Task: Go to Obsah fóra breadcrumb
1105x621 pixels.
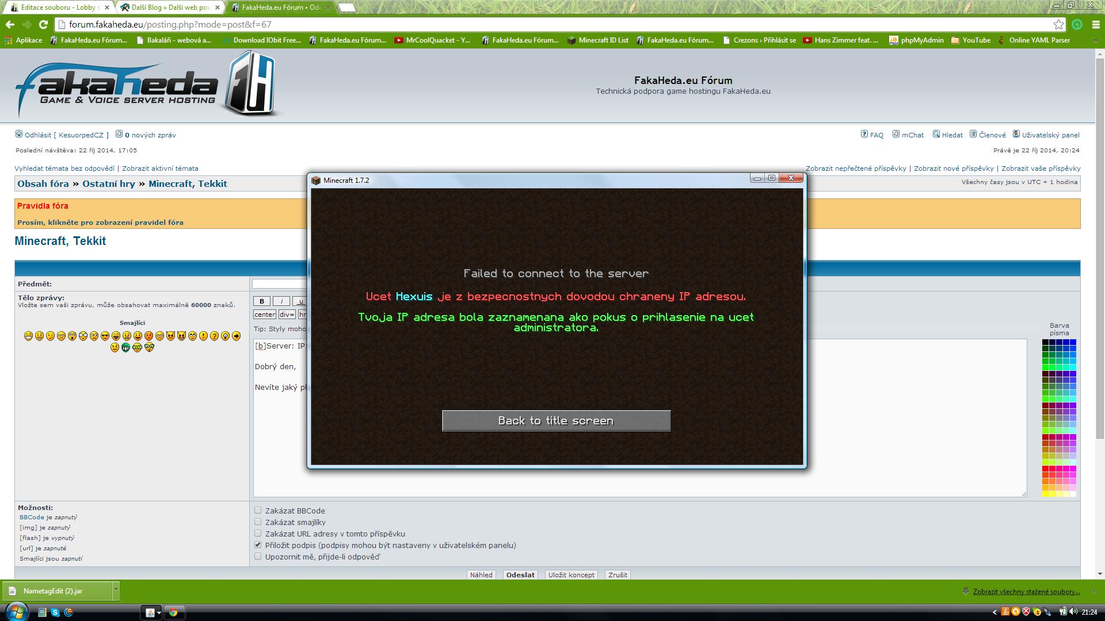Action: pyautogui.click(x=43, y=184)
